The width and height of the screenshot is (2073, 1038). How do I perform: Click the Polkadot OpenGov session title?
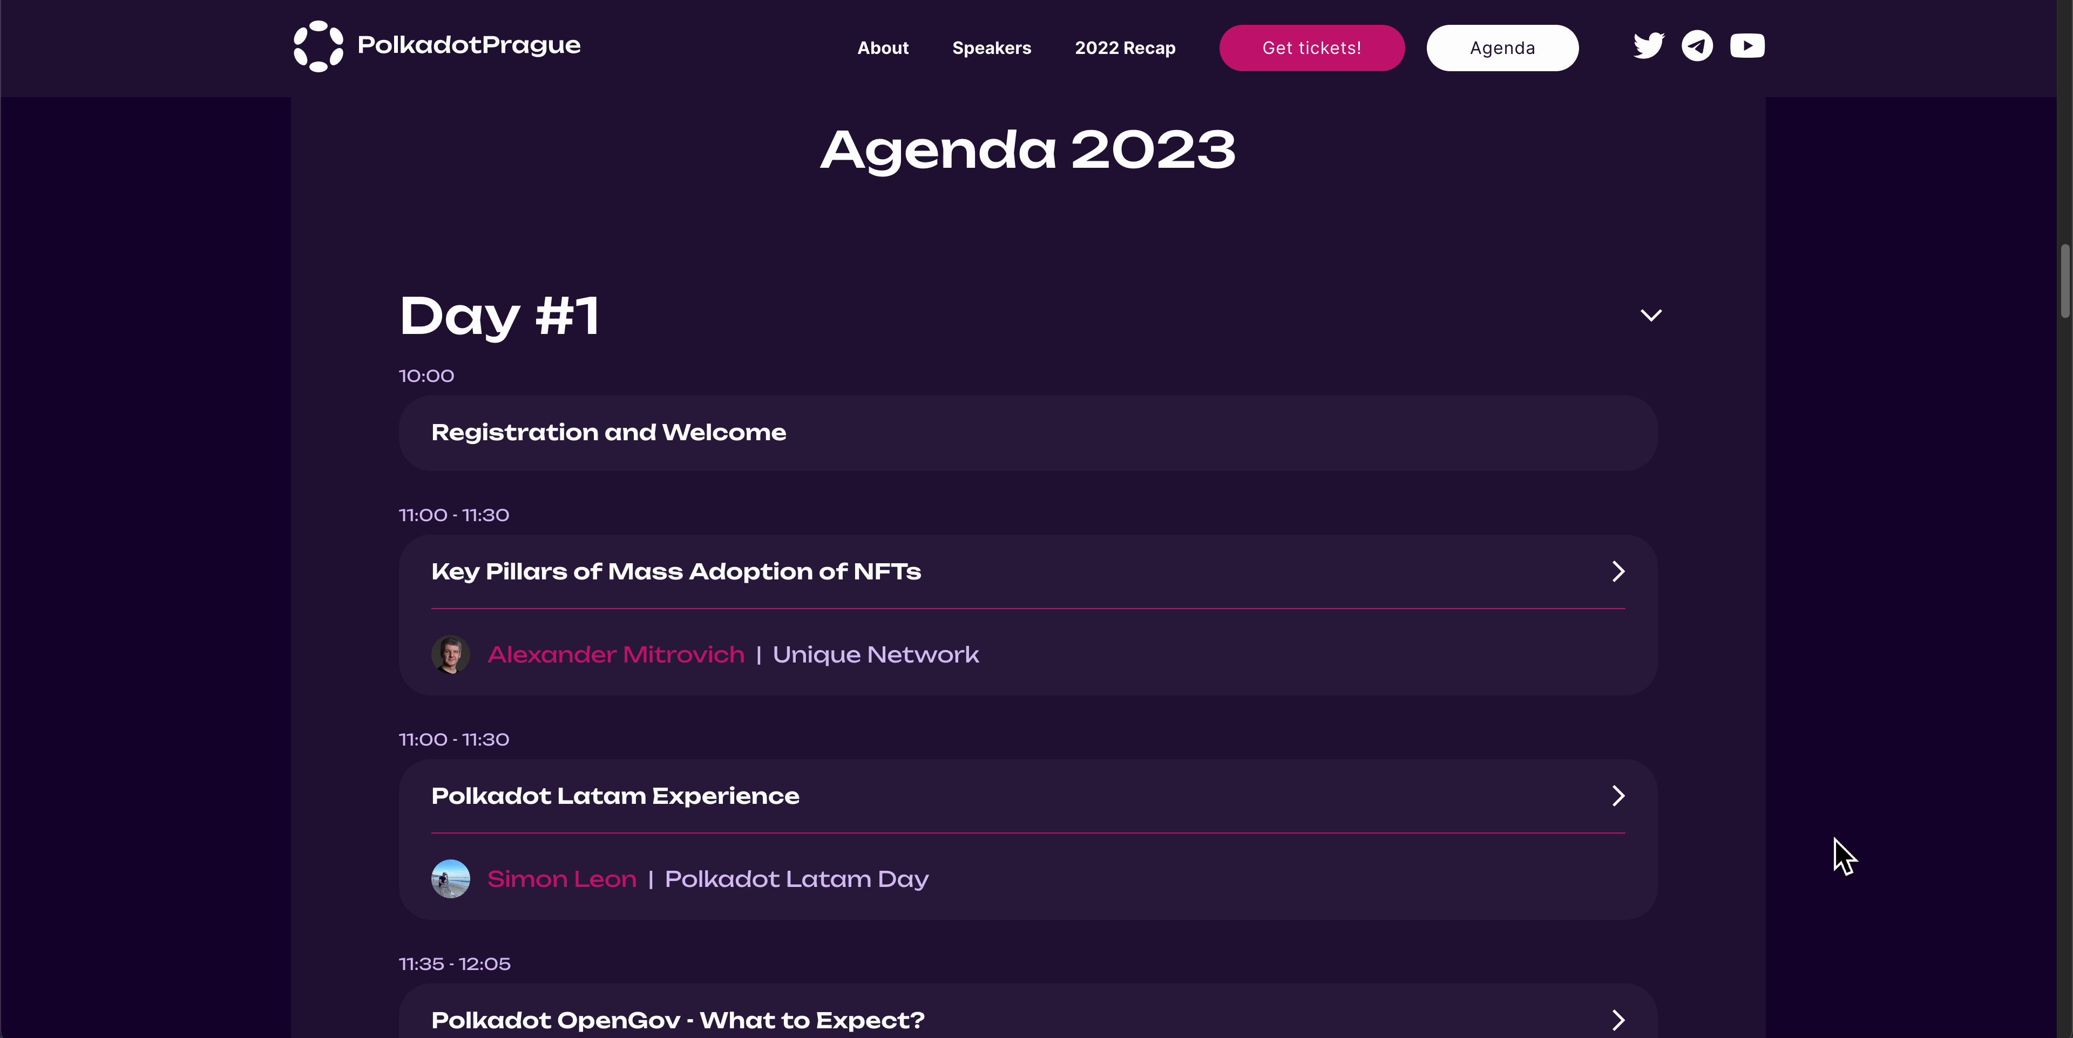point(678,1020)
